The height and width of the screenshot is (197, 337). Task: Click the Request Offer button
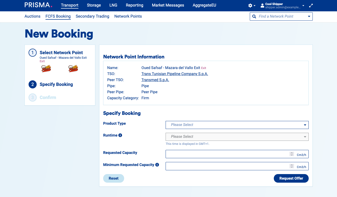coord(291,178)
